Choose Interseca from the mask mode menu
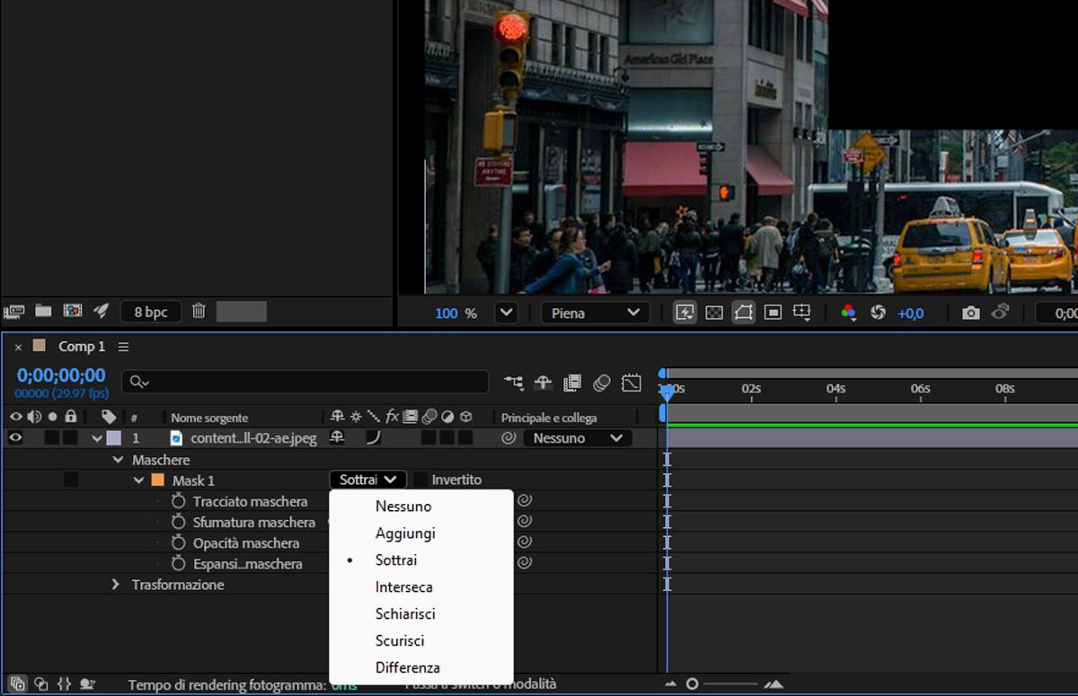Viewport: 1078px width, 696px height. (x=404, y=587)
